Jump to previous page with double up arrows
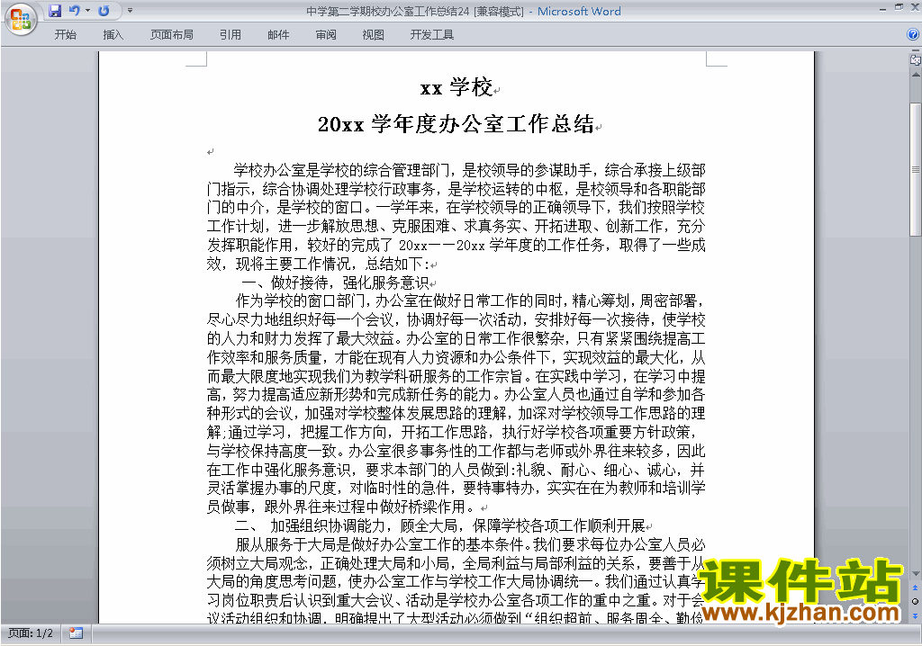 [915, 588]
